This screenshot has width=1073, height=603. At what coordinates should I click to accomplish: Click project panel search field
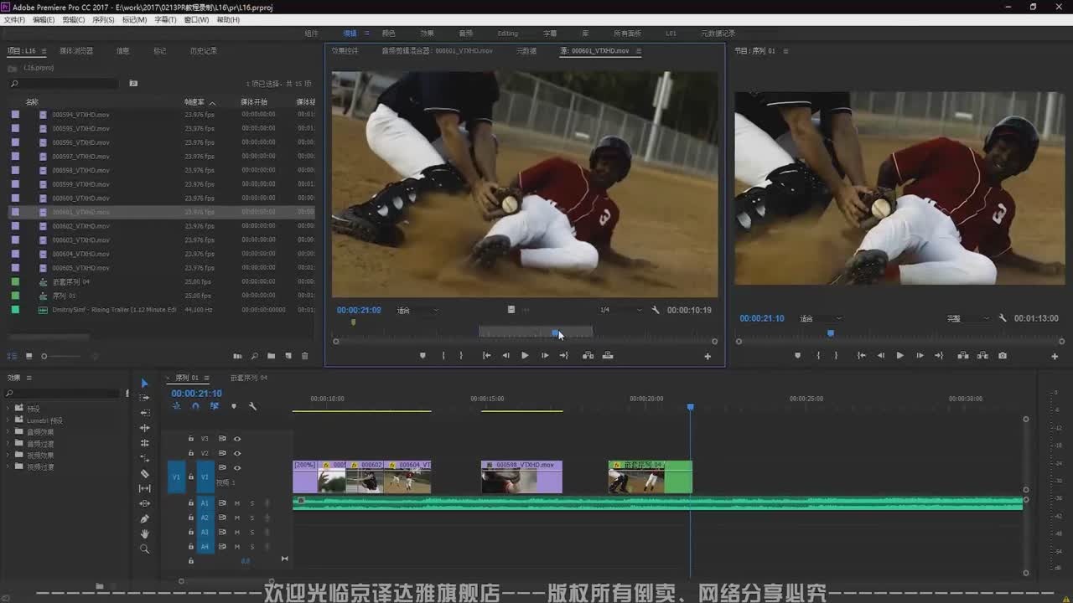[65, 84]
